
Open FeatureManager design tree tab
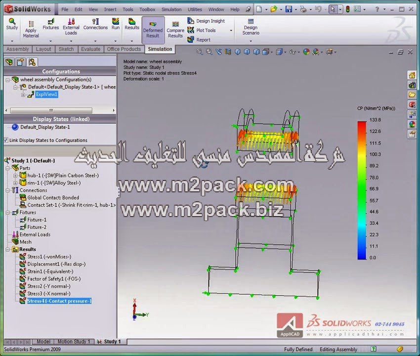tap(9, 62)
